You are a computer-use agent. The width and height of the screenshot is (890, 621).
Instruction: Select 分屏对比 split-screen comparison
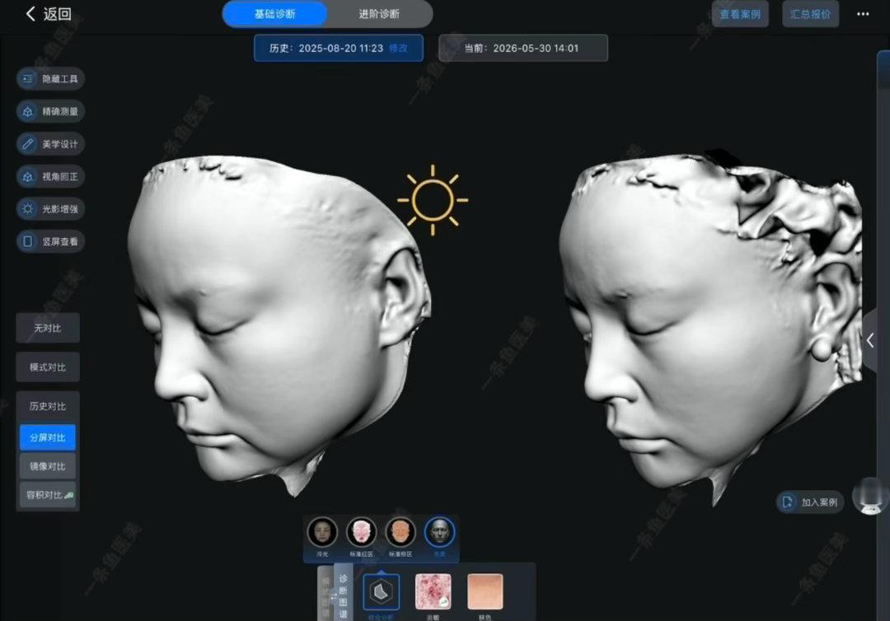[48, 437]
